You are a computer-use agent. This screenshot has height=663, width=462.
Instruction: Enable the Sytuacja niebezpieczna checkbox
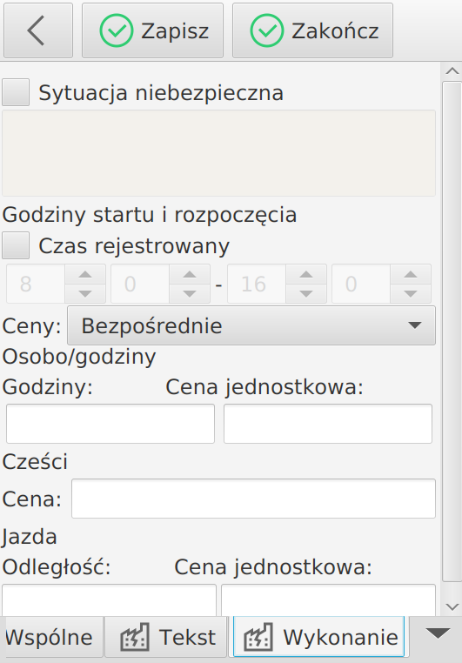click(x=16, y=92)
